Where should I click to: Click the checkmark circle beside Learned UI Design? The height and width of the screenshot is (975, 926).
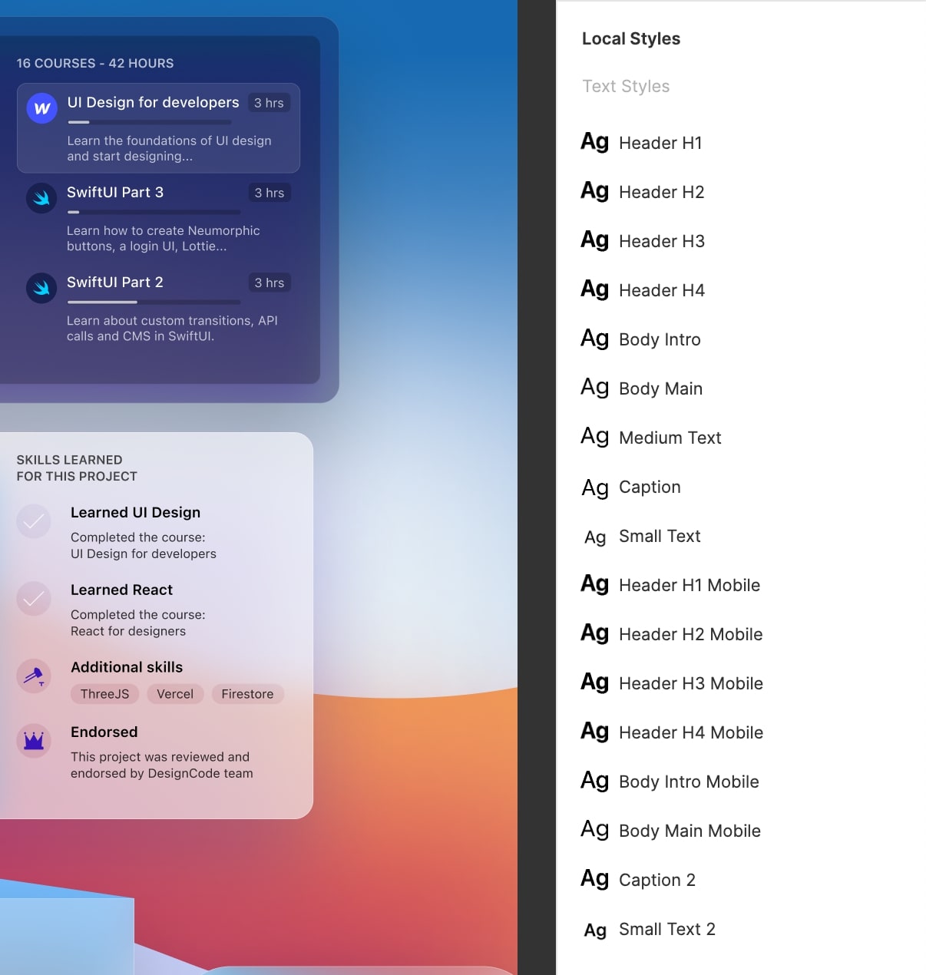coord(34,521)
